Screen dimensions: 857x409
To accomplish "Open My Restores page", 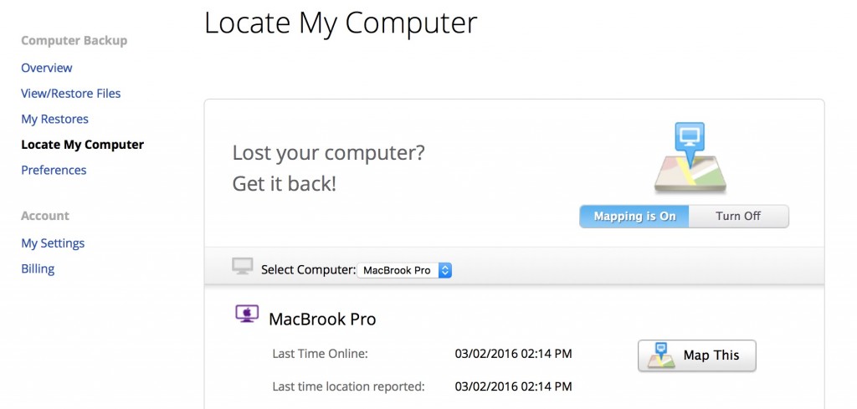I will (x=54, y=119).
